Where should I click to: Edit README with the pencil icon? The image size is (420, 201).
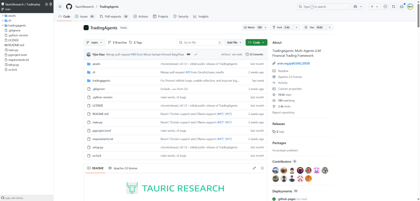click(254, 168)
